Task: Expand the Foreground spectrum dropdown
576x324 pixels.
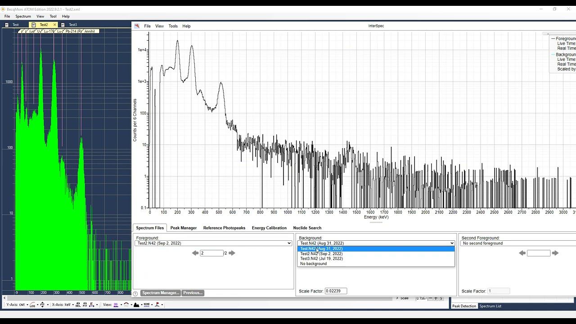Action: [213, 243]
